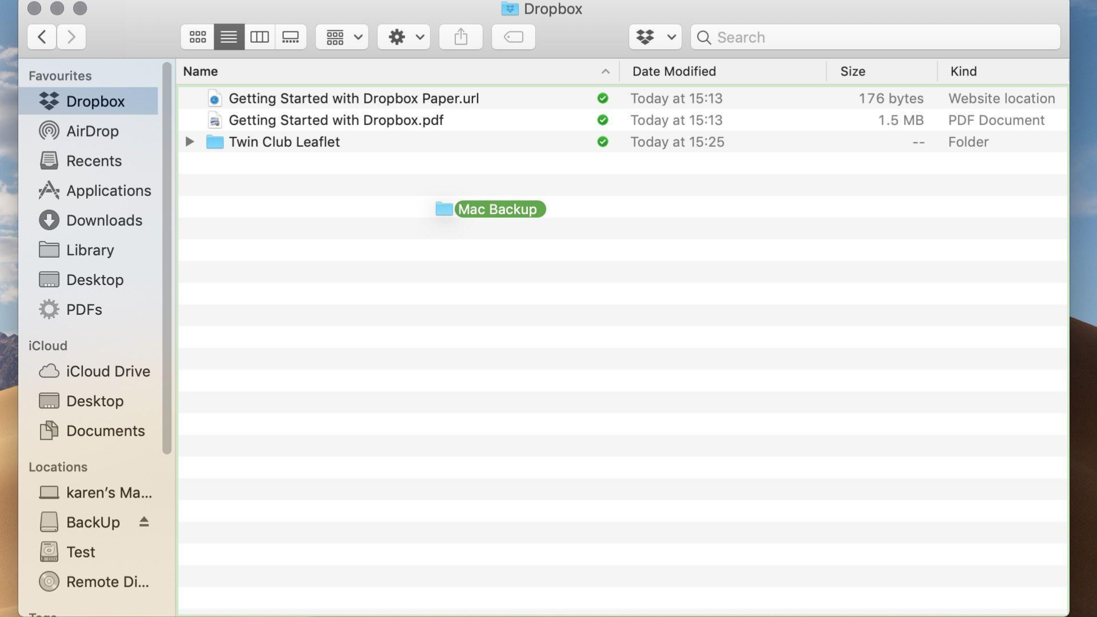This screenshot has height=617, width=1097.
Task: Open Downloads from the sidebar
Action: point(105,220)
